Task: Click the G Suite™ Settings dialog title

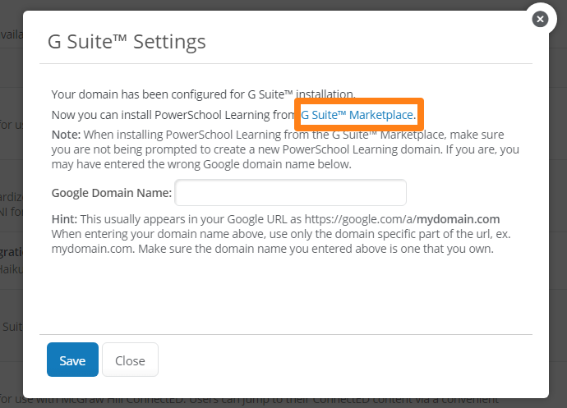Action: (127, 41)
